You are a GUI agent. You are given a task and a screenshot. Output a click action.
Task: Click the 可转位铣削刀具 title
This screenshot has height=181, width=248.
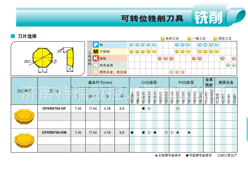point(152,19)
